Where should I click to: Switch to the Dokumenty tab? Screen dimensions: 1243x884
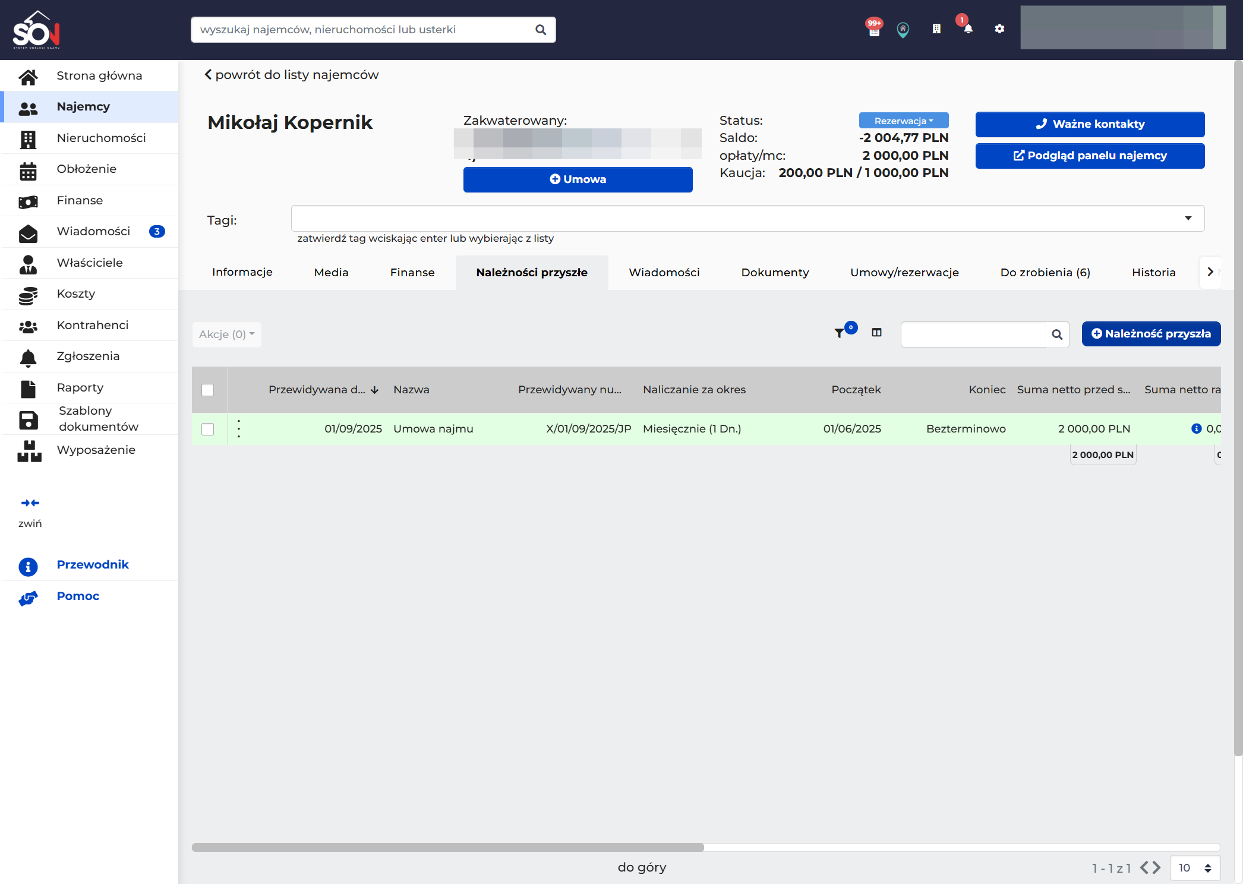tap(775, 272)
